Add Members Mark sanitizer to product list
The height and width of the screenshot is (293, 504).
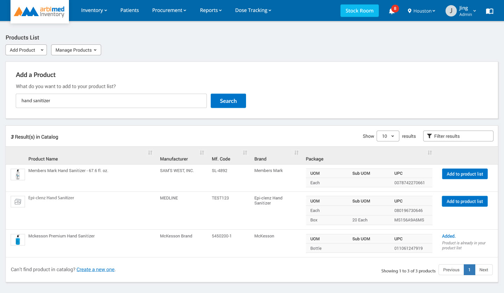[x=464, y=174]
